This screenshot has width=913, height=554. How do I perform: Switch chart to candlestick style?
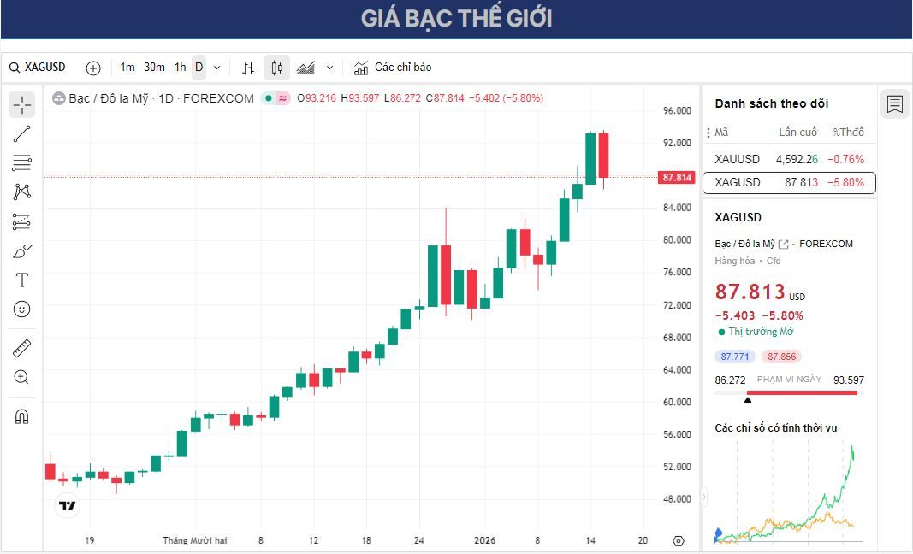click(x=276, y=67)
